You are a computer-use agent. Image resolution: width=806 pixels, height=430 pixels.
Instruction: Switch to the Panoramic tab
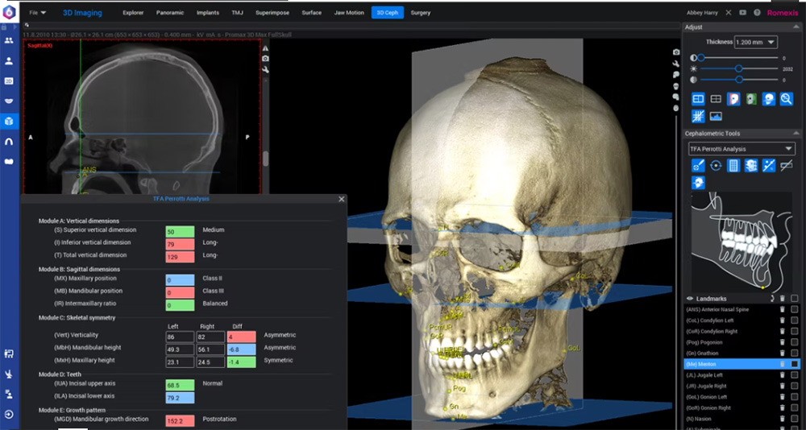170,13
